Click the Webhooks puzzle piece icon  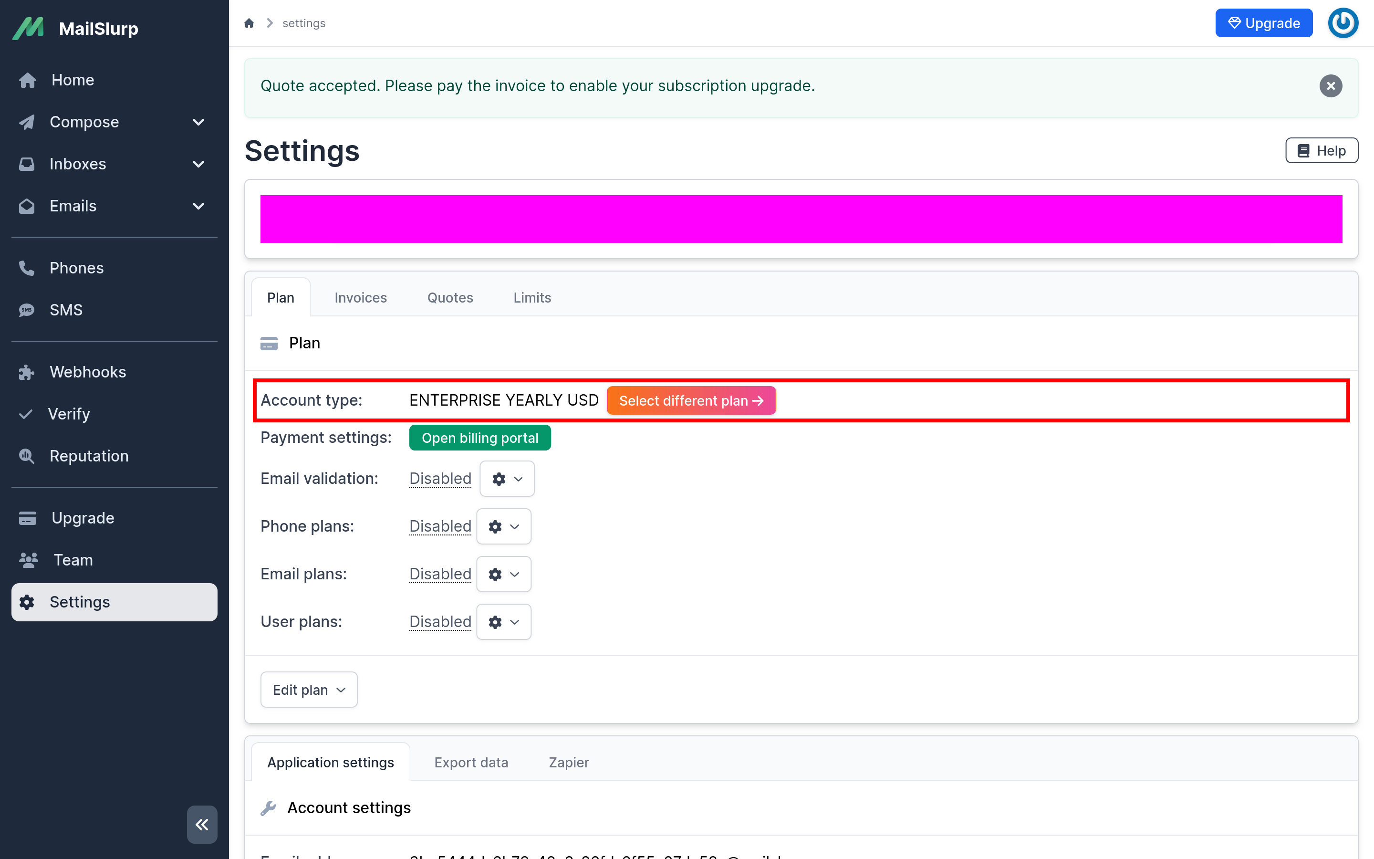pyautogui.click(x=27, y=372)
